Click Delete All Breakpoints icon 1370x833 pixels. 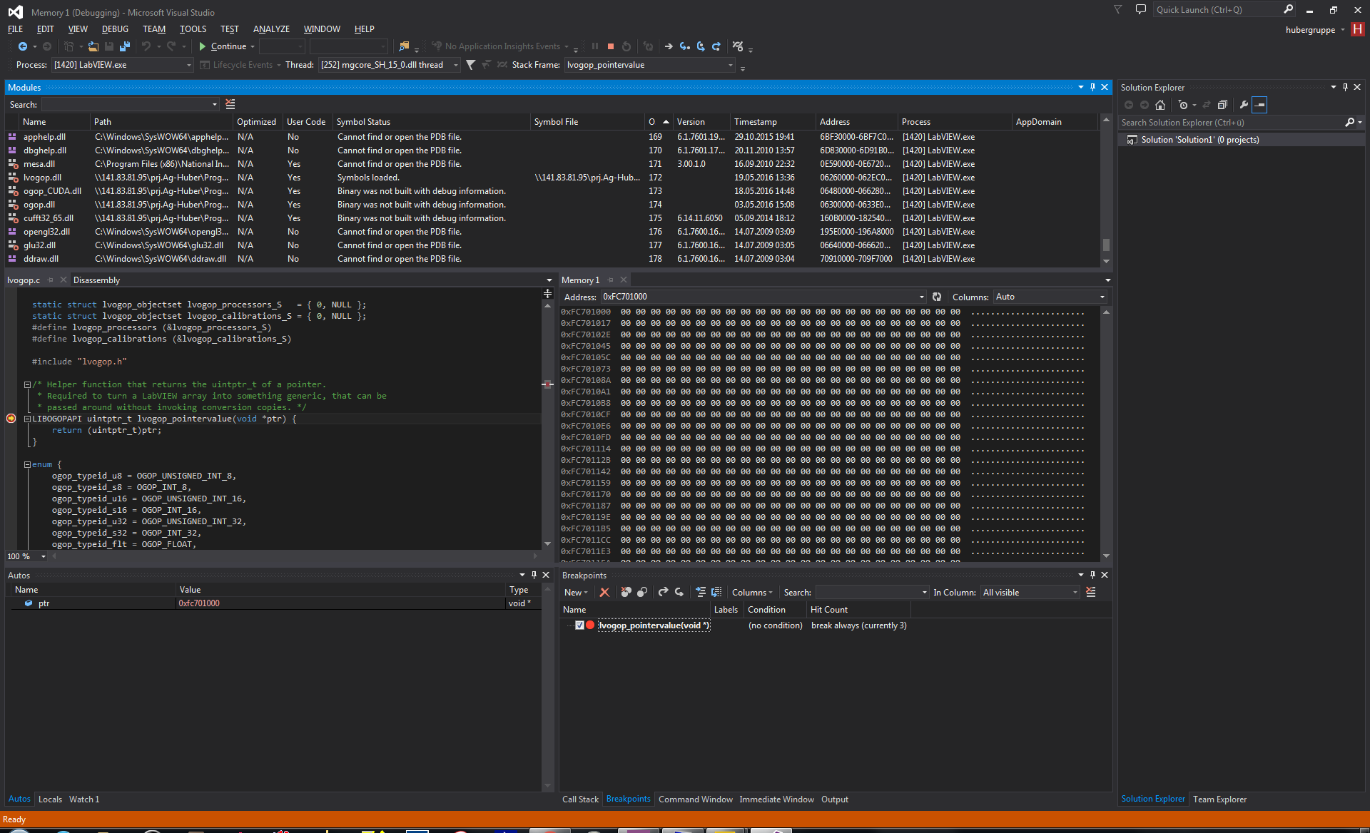(626, 593)
